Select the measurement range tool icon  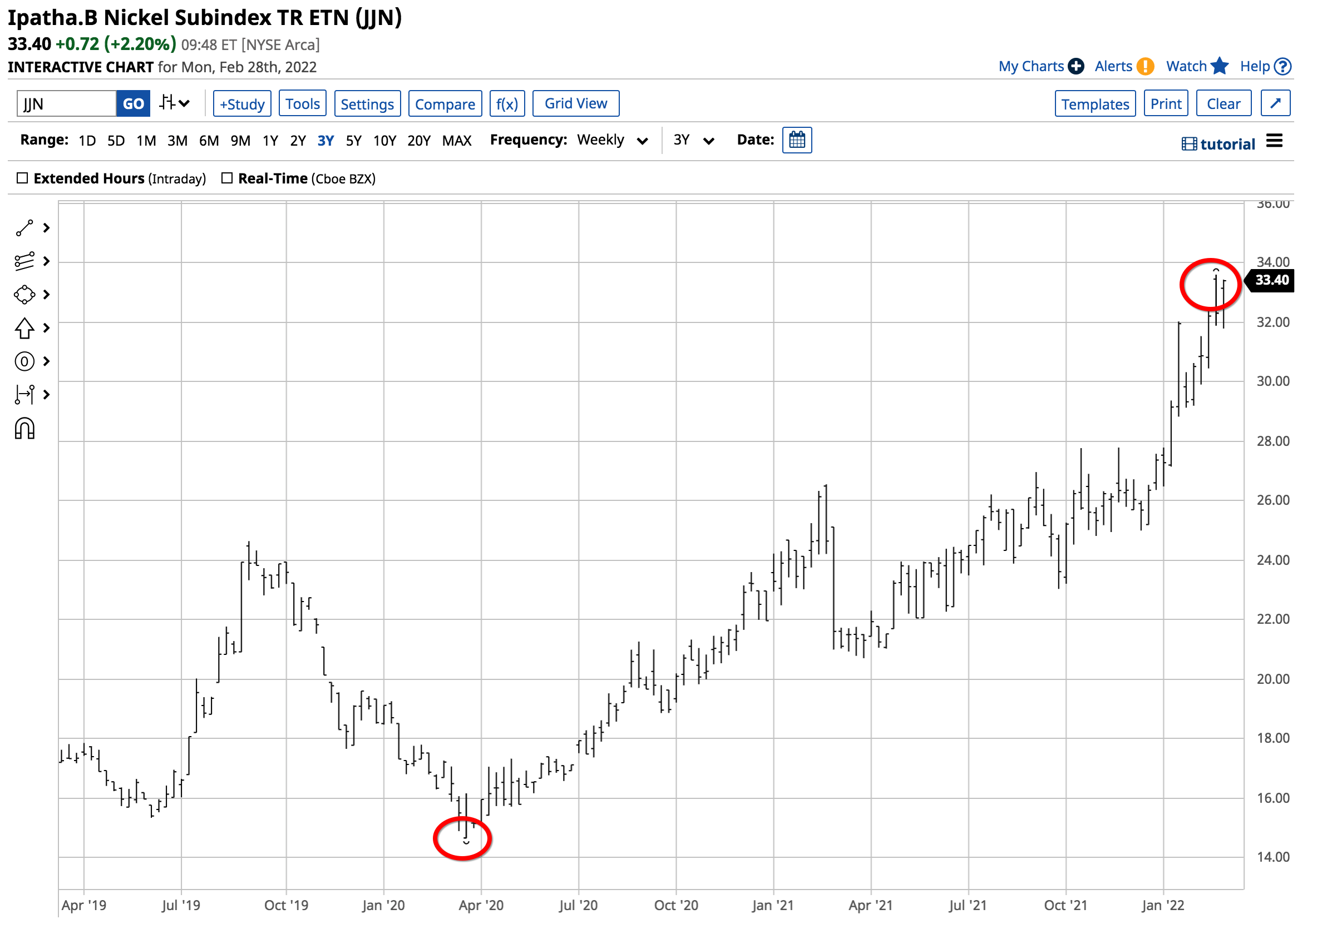pos(24,395)
